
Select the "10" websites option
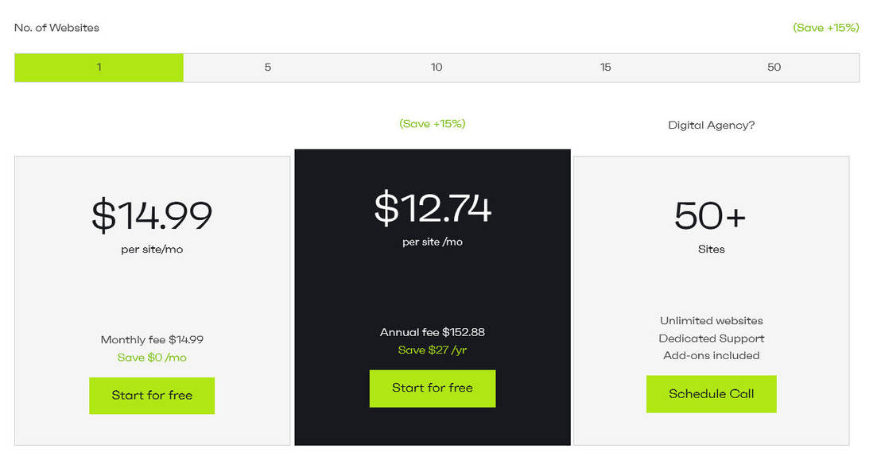437,68
